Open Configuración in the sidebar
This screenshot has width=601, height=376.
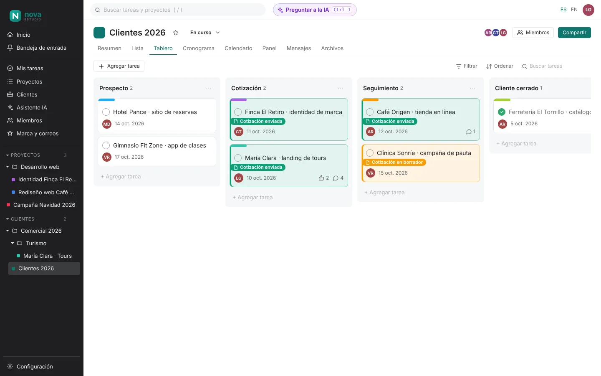[x=42, y=367]
